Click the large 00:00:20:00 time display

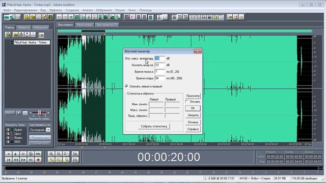[x=169, y=157]
